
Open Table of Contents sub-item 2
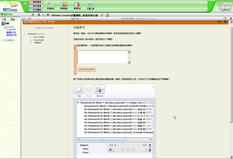[39, 40]
